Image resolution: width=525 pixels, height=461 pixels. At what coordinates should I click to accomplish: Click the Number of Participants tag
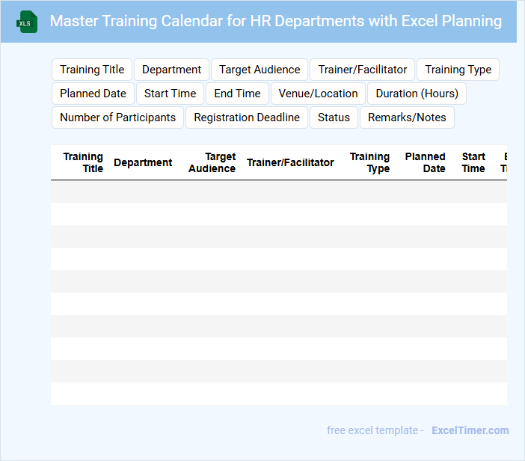coord(117,117)
